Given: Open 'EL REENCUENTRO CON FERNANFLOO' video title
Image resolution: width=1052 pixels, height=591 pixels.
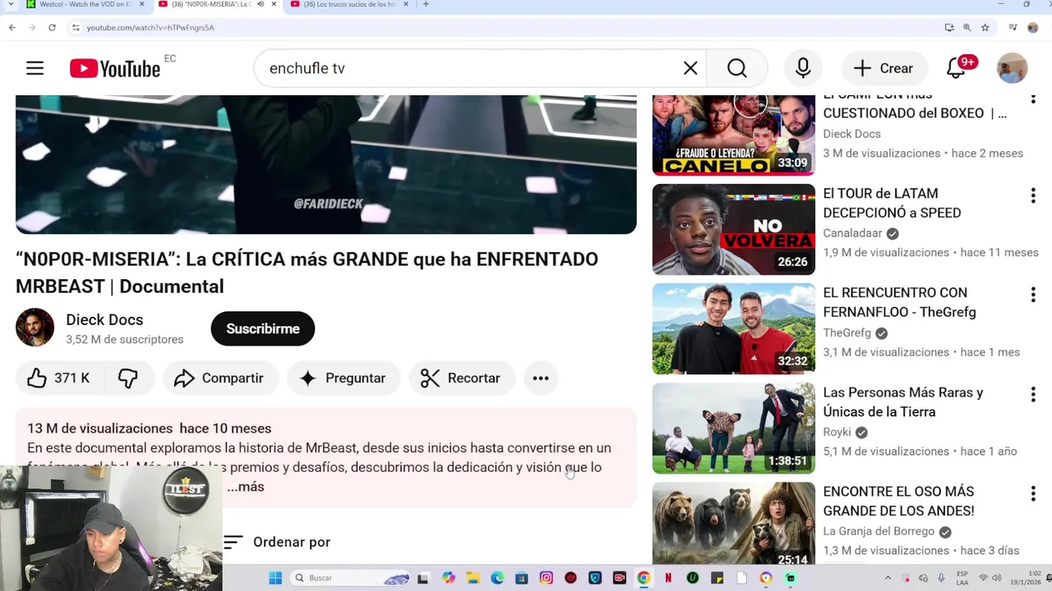Looking at the screenshot, I should pyautogui.click(x=899, y=302).
